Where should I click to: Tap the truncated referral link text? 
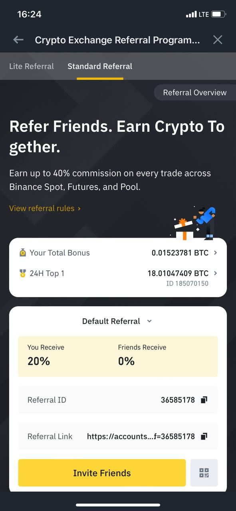tap(141, 436)
